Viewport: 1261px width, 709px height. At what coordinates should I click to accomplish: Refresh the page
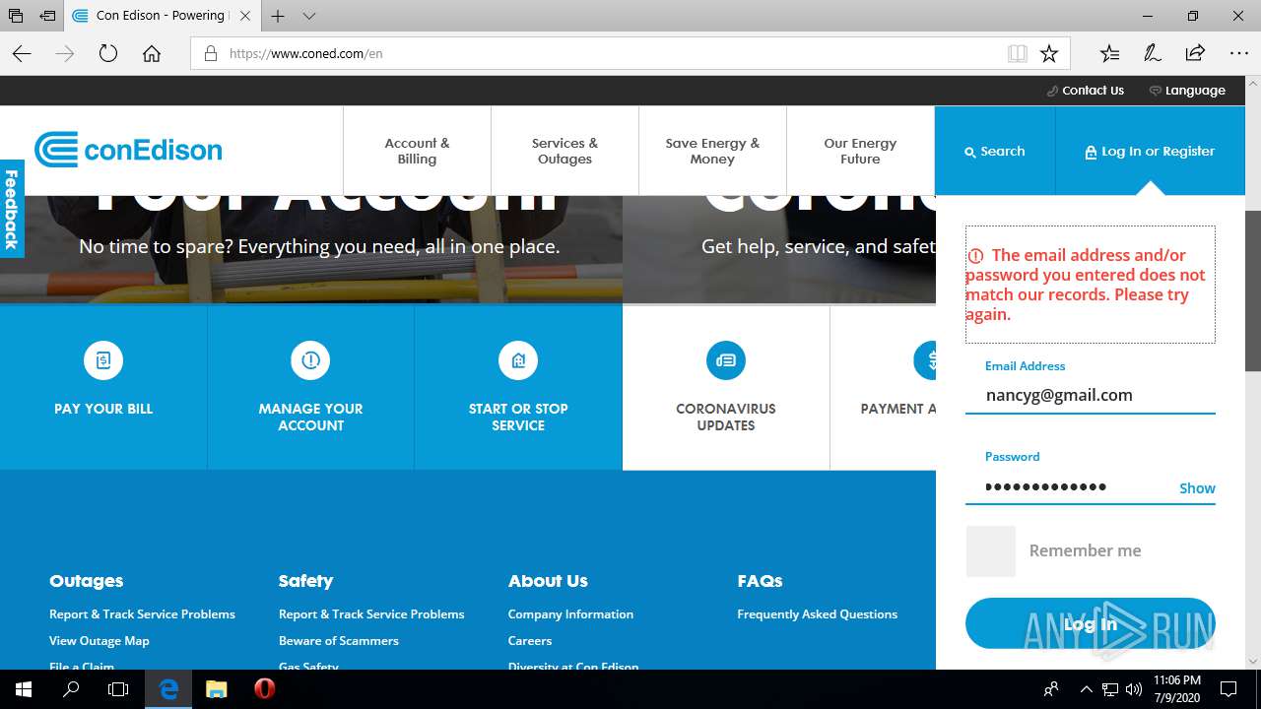pos(108,54)
